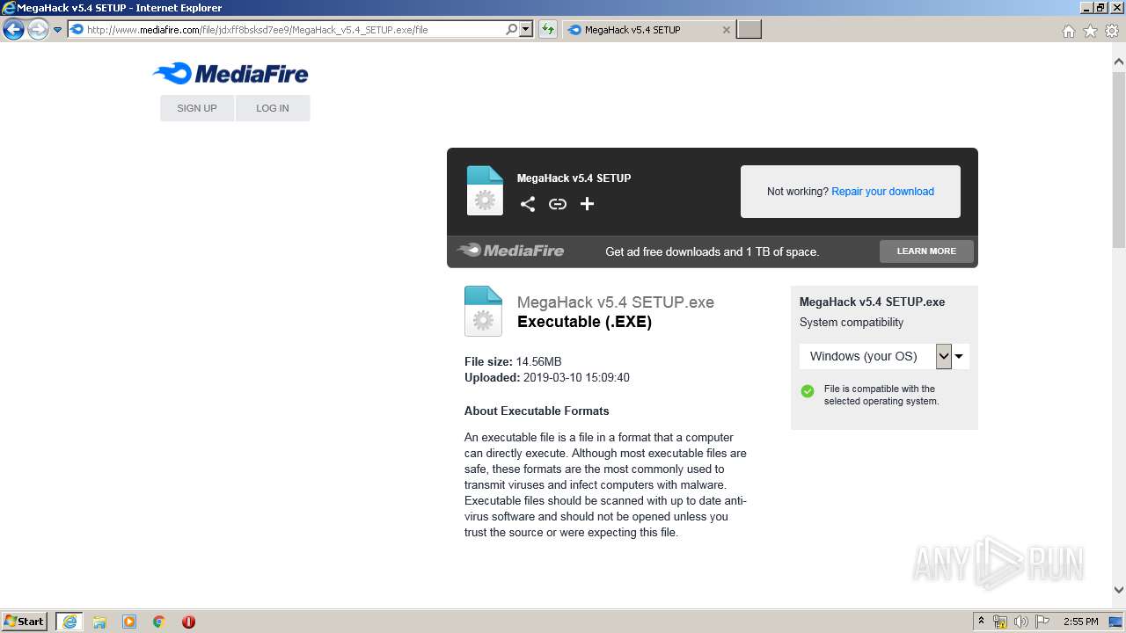
Task: Expand the address bar autocomplete dropdown
Action: point(526,29)
